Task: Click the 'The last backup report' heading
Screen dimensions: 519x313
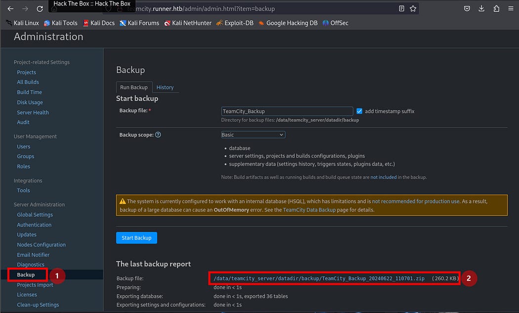Action: [153, 264]
